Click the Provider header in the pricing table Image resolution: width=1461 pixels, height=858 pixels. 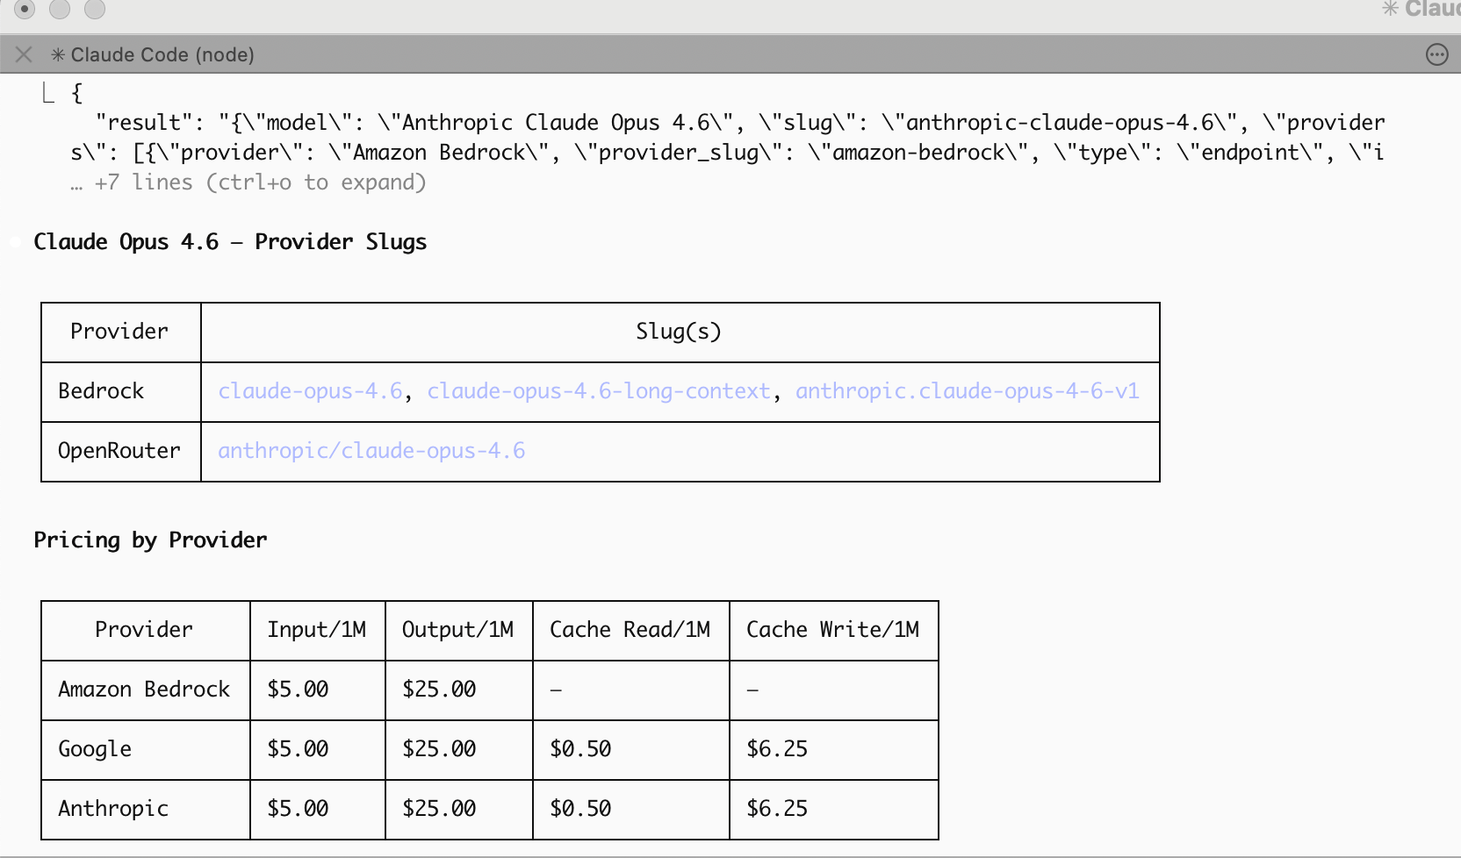coord(144,630)
